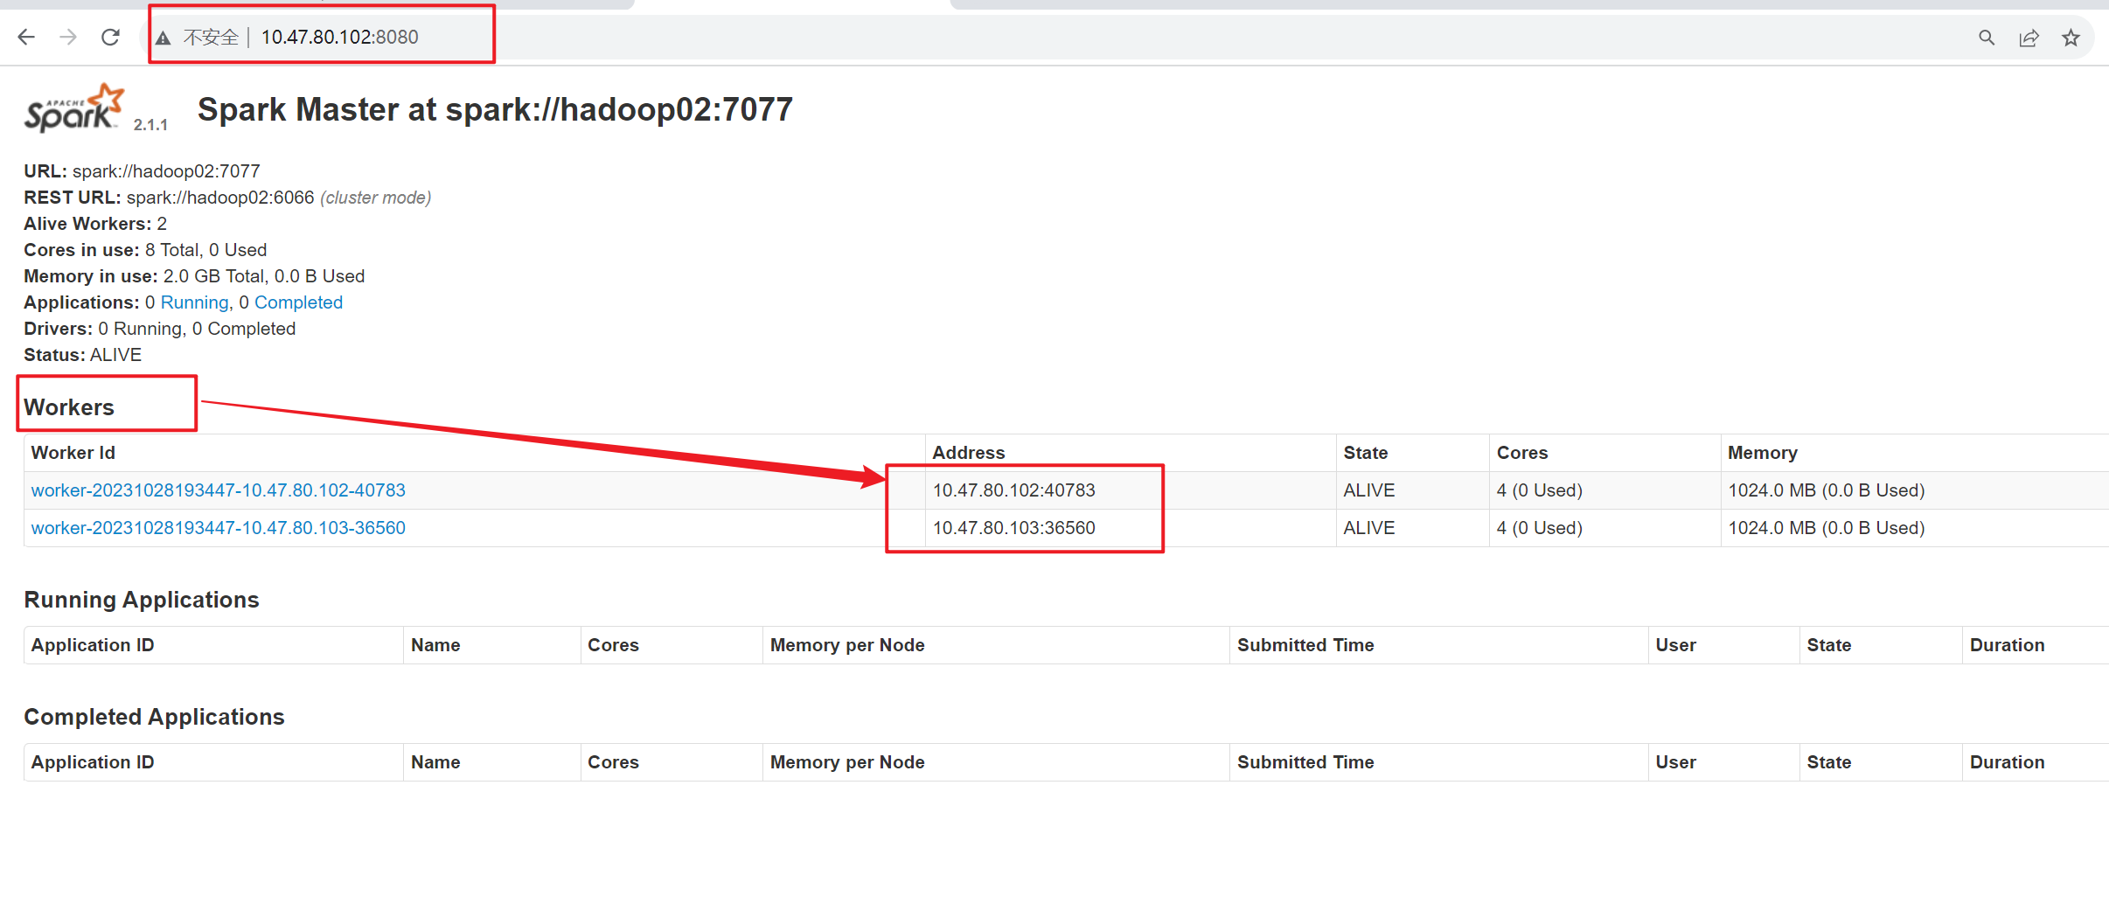Image resolution: width=2109 pixels, height=917 pixels.
Task: Click the address bar URL 10.47.80.102:8080
Action: 339,37
